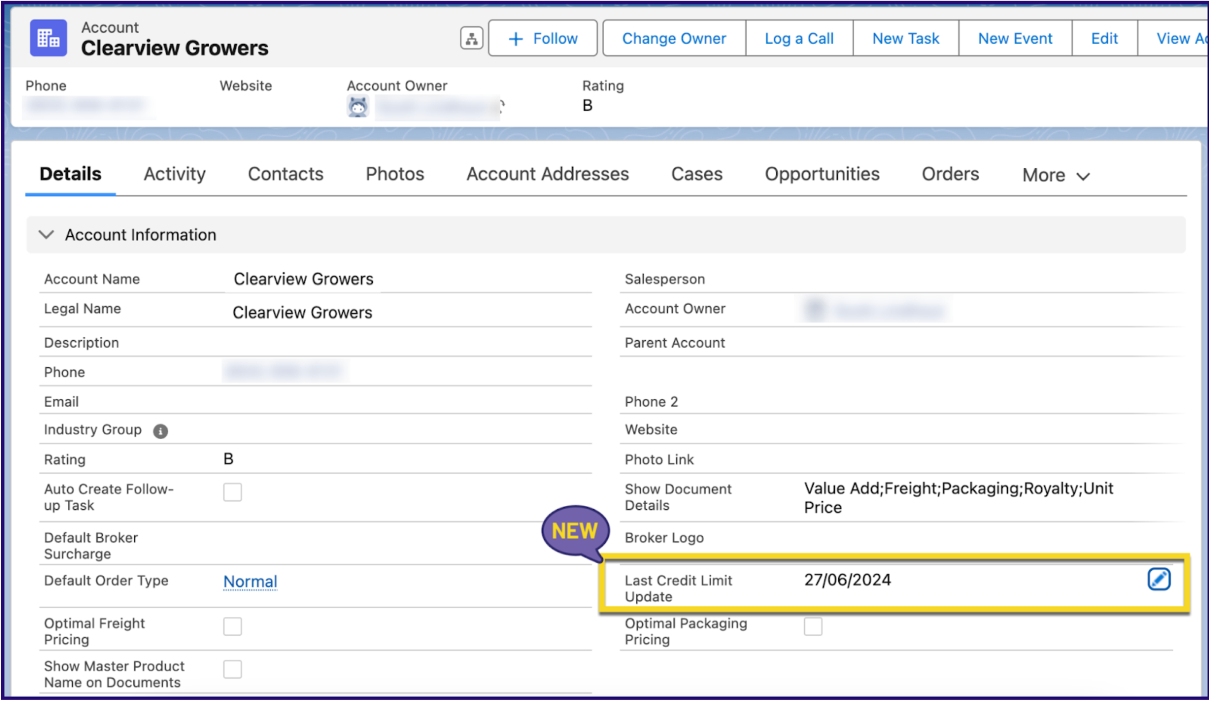
Task: Click the Account Name value Clearview Growers
Action: [x=303, y=279]
